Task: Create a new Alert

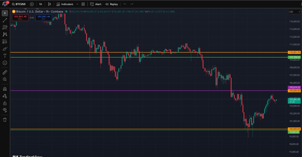Action: [x=96, y=4]
